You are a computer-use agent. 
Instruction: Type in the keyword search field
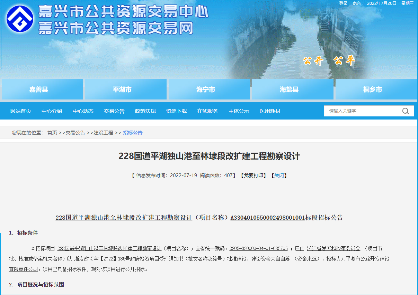click(362, 111)
